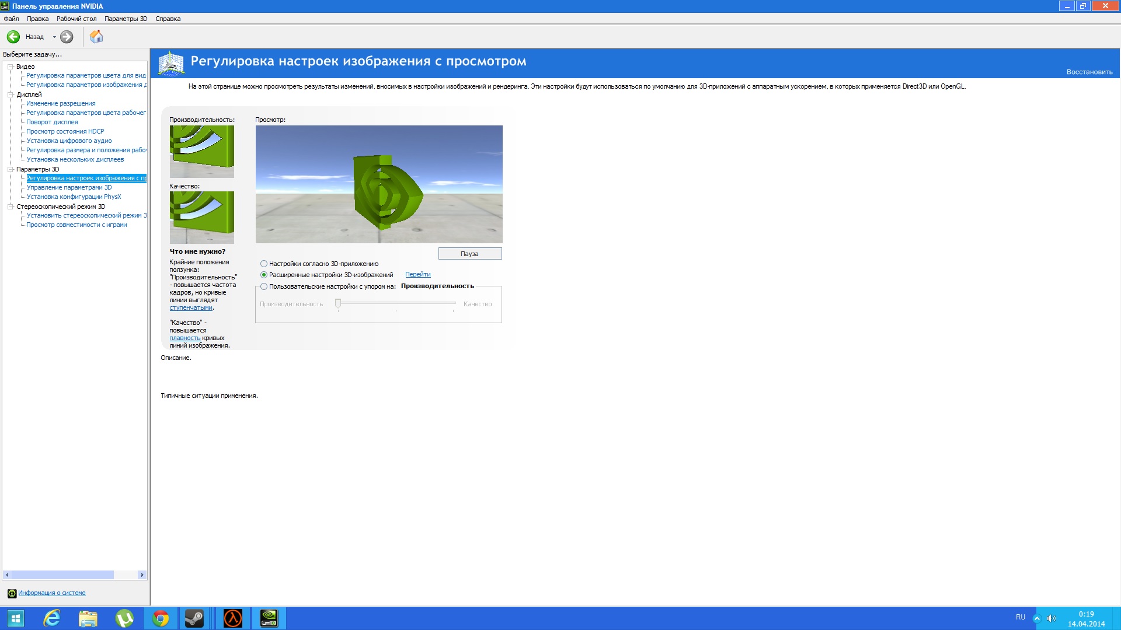Click the taskbar clock and date

point(1086,619)
